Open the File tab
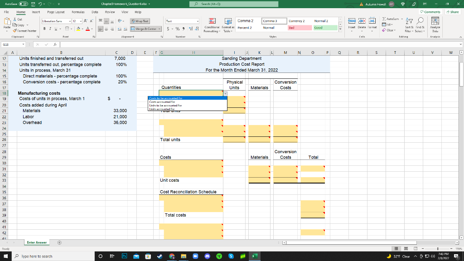Screen dimensions: 464x261 click(x=6, y=12)
